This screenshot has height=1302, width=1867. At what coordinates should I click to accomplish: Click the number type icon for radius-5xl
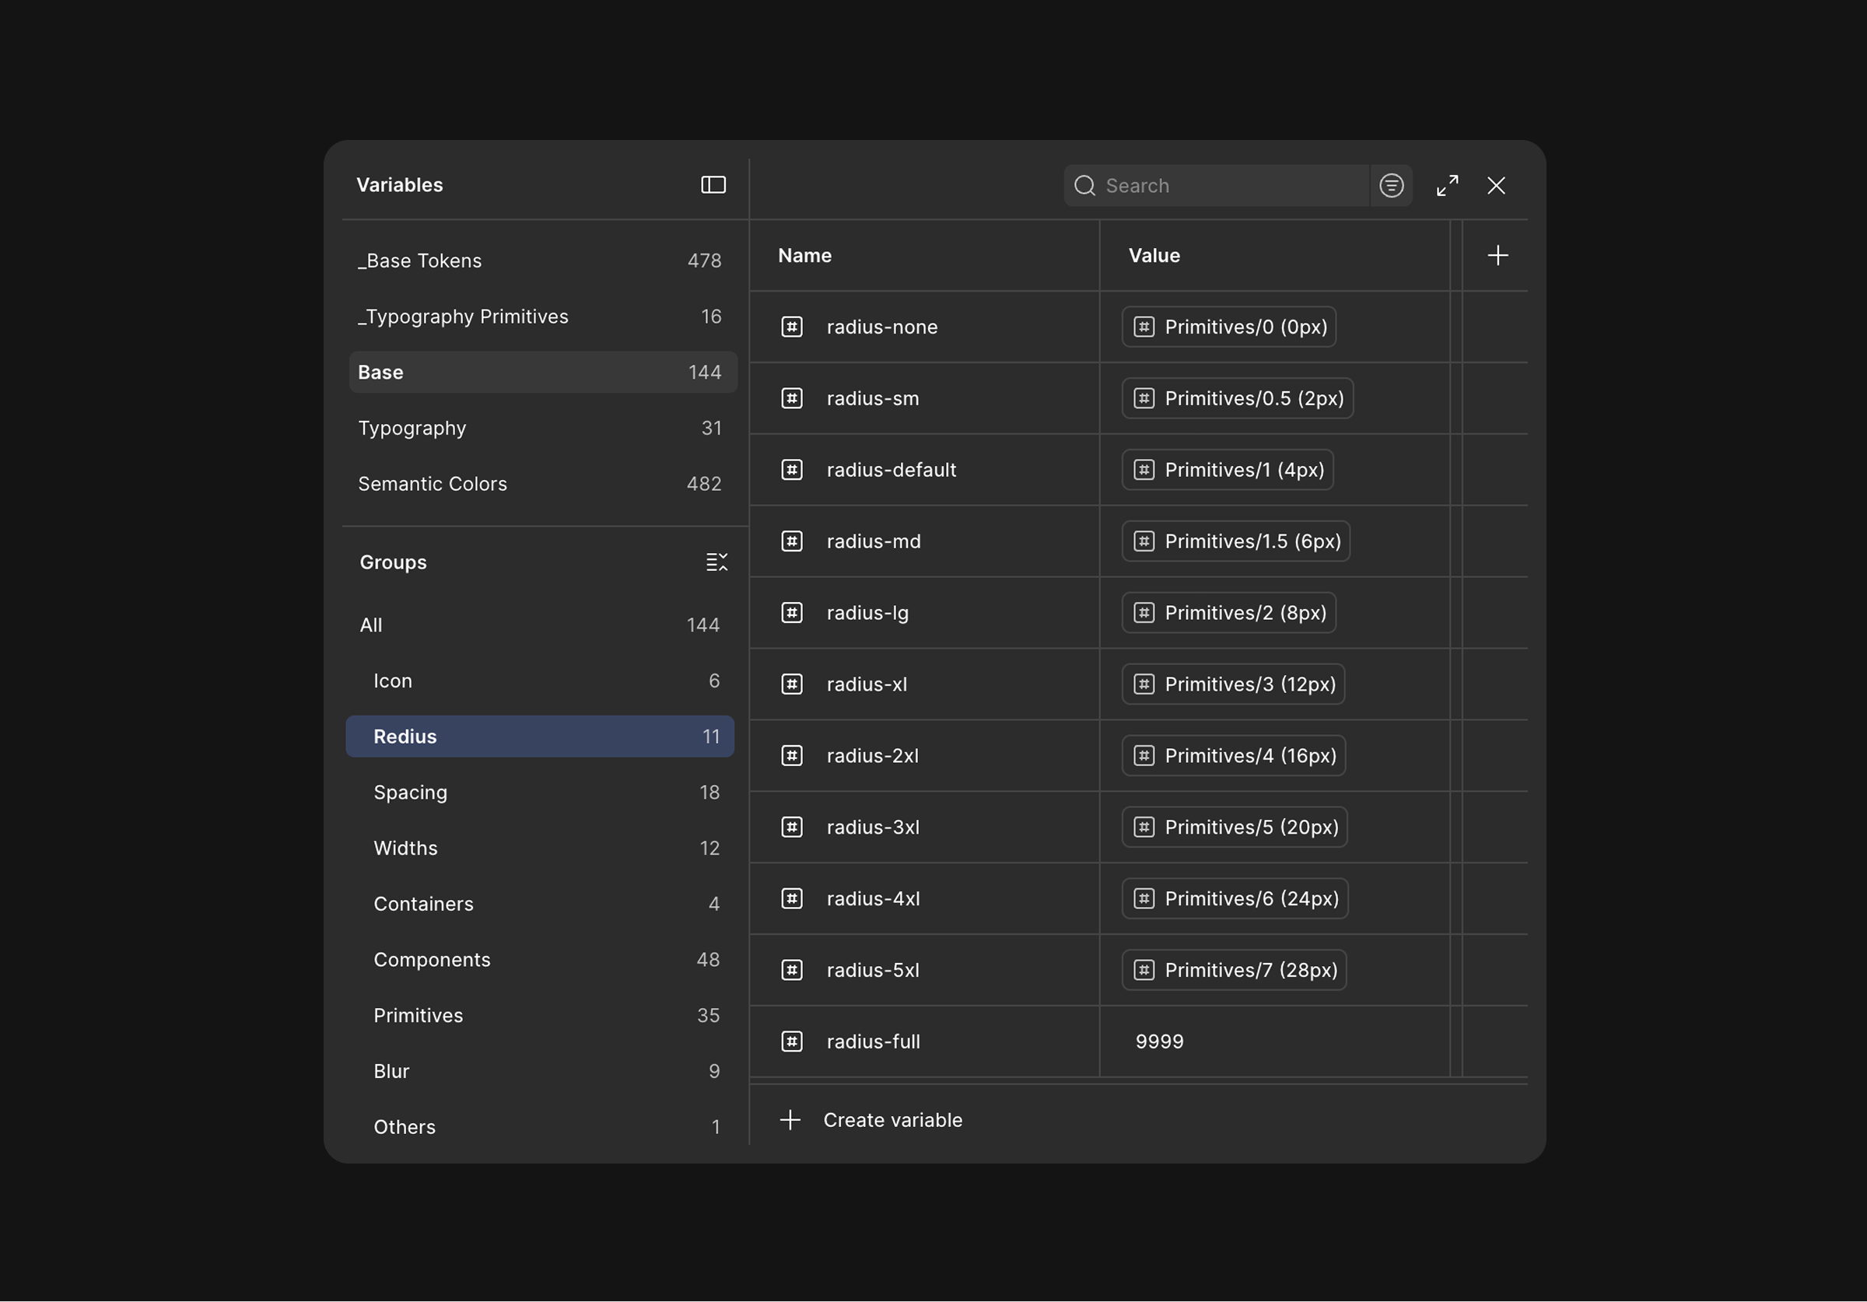[x=792, y=970]
